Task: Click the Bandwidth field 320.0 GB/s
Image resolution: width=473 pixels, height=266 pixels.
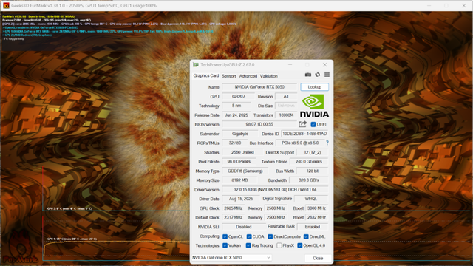Action: coord(309,180)
